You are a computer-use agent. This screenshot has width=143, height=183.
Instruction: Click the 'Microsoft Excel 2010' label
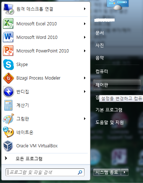tap(37, 24)
